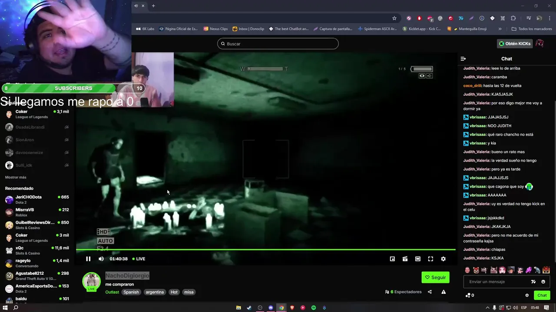Select the Outlast category link
556x312 pixels.
pyautogui.click(x=112, y=292)
